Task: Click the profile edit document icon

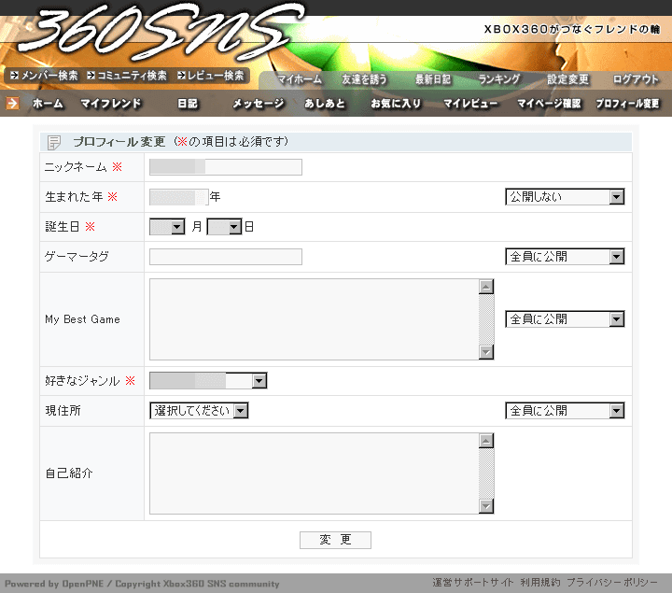Action: (x=54, y=142)
